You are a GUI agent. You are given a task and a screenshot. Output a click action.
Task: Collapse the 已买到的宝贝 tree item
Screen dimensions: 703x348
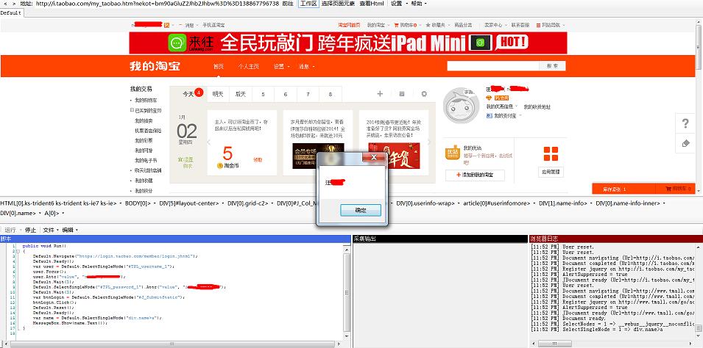131,110
